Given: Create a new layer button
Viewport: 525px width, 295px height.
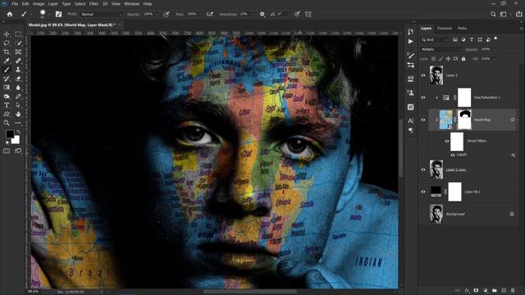Looking at the screenshot, I should (504, 290).
